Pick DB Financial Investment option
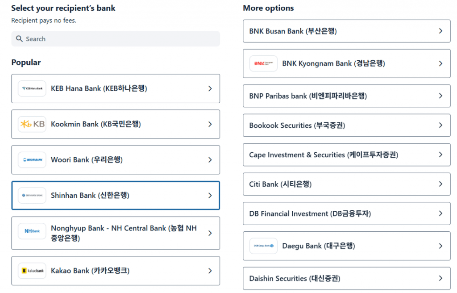This screenshot has width=457, height=293. (x=310, y=214)
